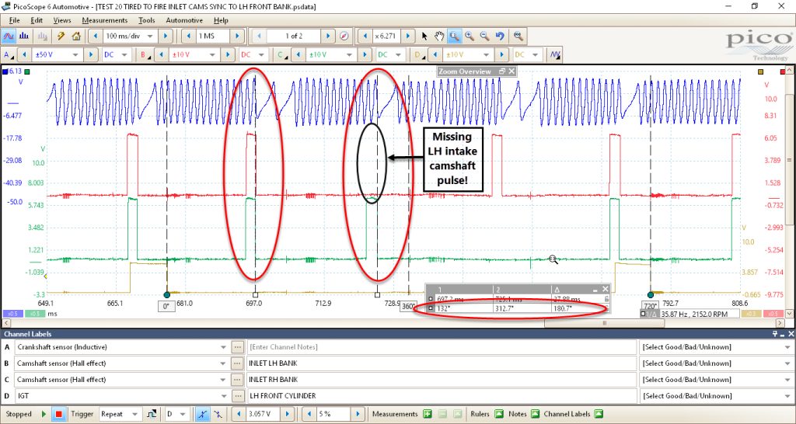Expand Channel C DC coupling dropdown
The width and height of the screenshot is (796, 424).
click(x=397, y=55)
